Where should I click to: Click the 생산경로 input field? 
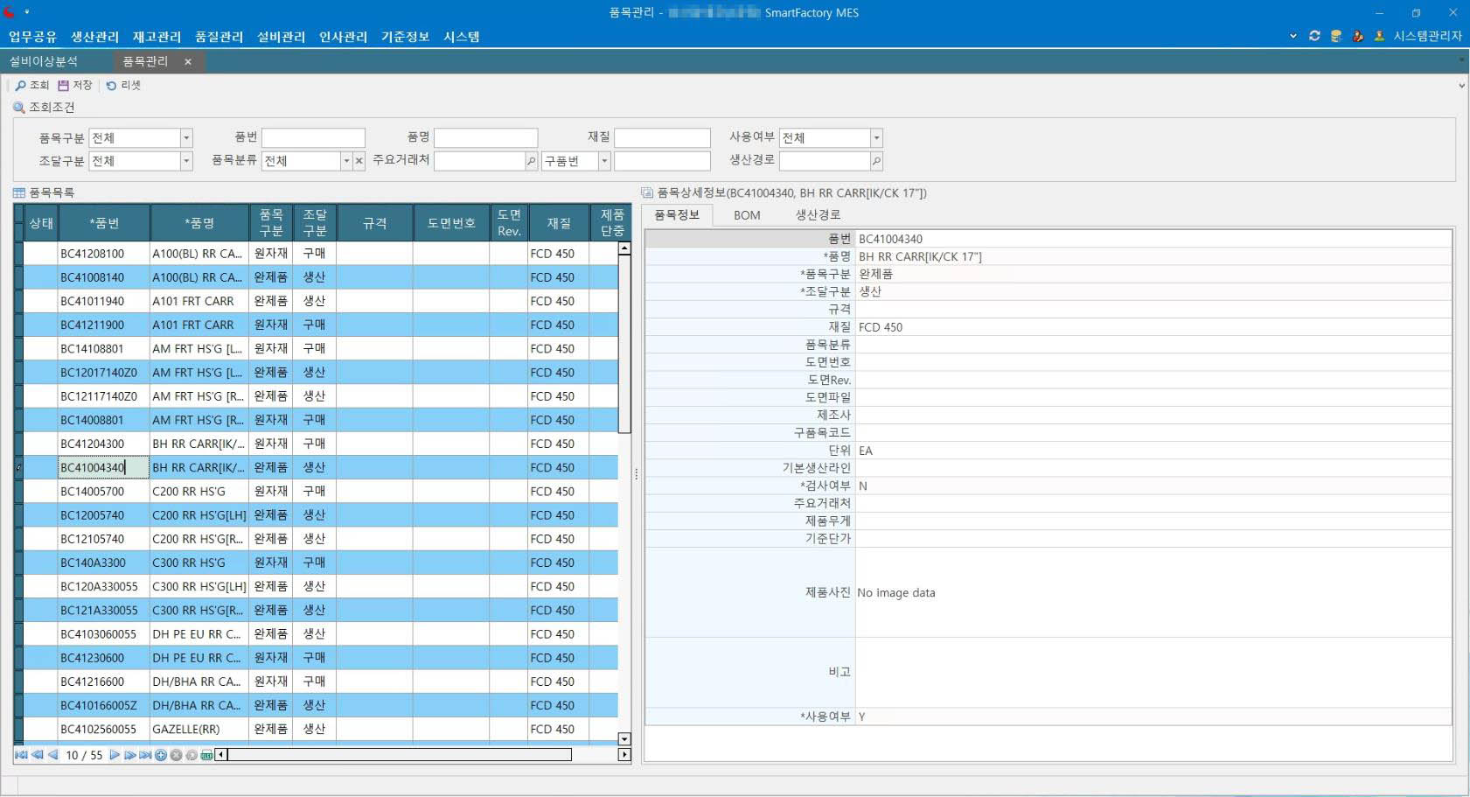pos(825,161)
